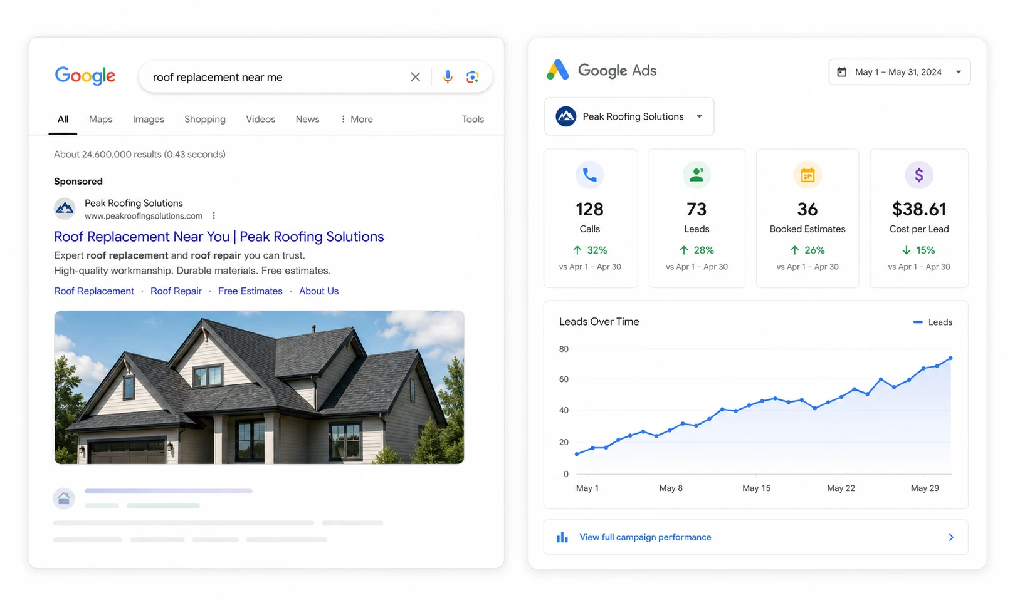1015x608 pixels.
Task: Expand the Peak Roofing Solutions account selector
Action: [629, 116]
